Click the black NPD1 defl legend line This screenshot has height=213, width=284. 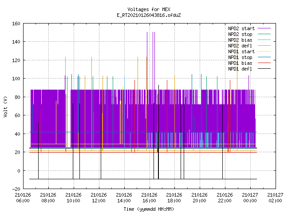point(264,69)
